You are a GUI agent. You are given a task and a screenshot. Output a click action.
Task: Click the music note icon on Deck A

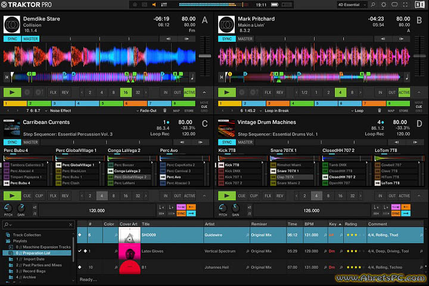tap(192, 77)
